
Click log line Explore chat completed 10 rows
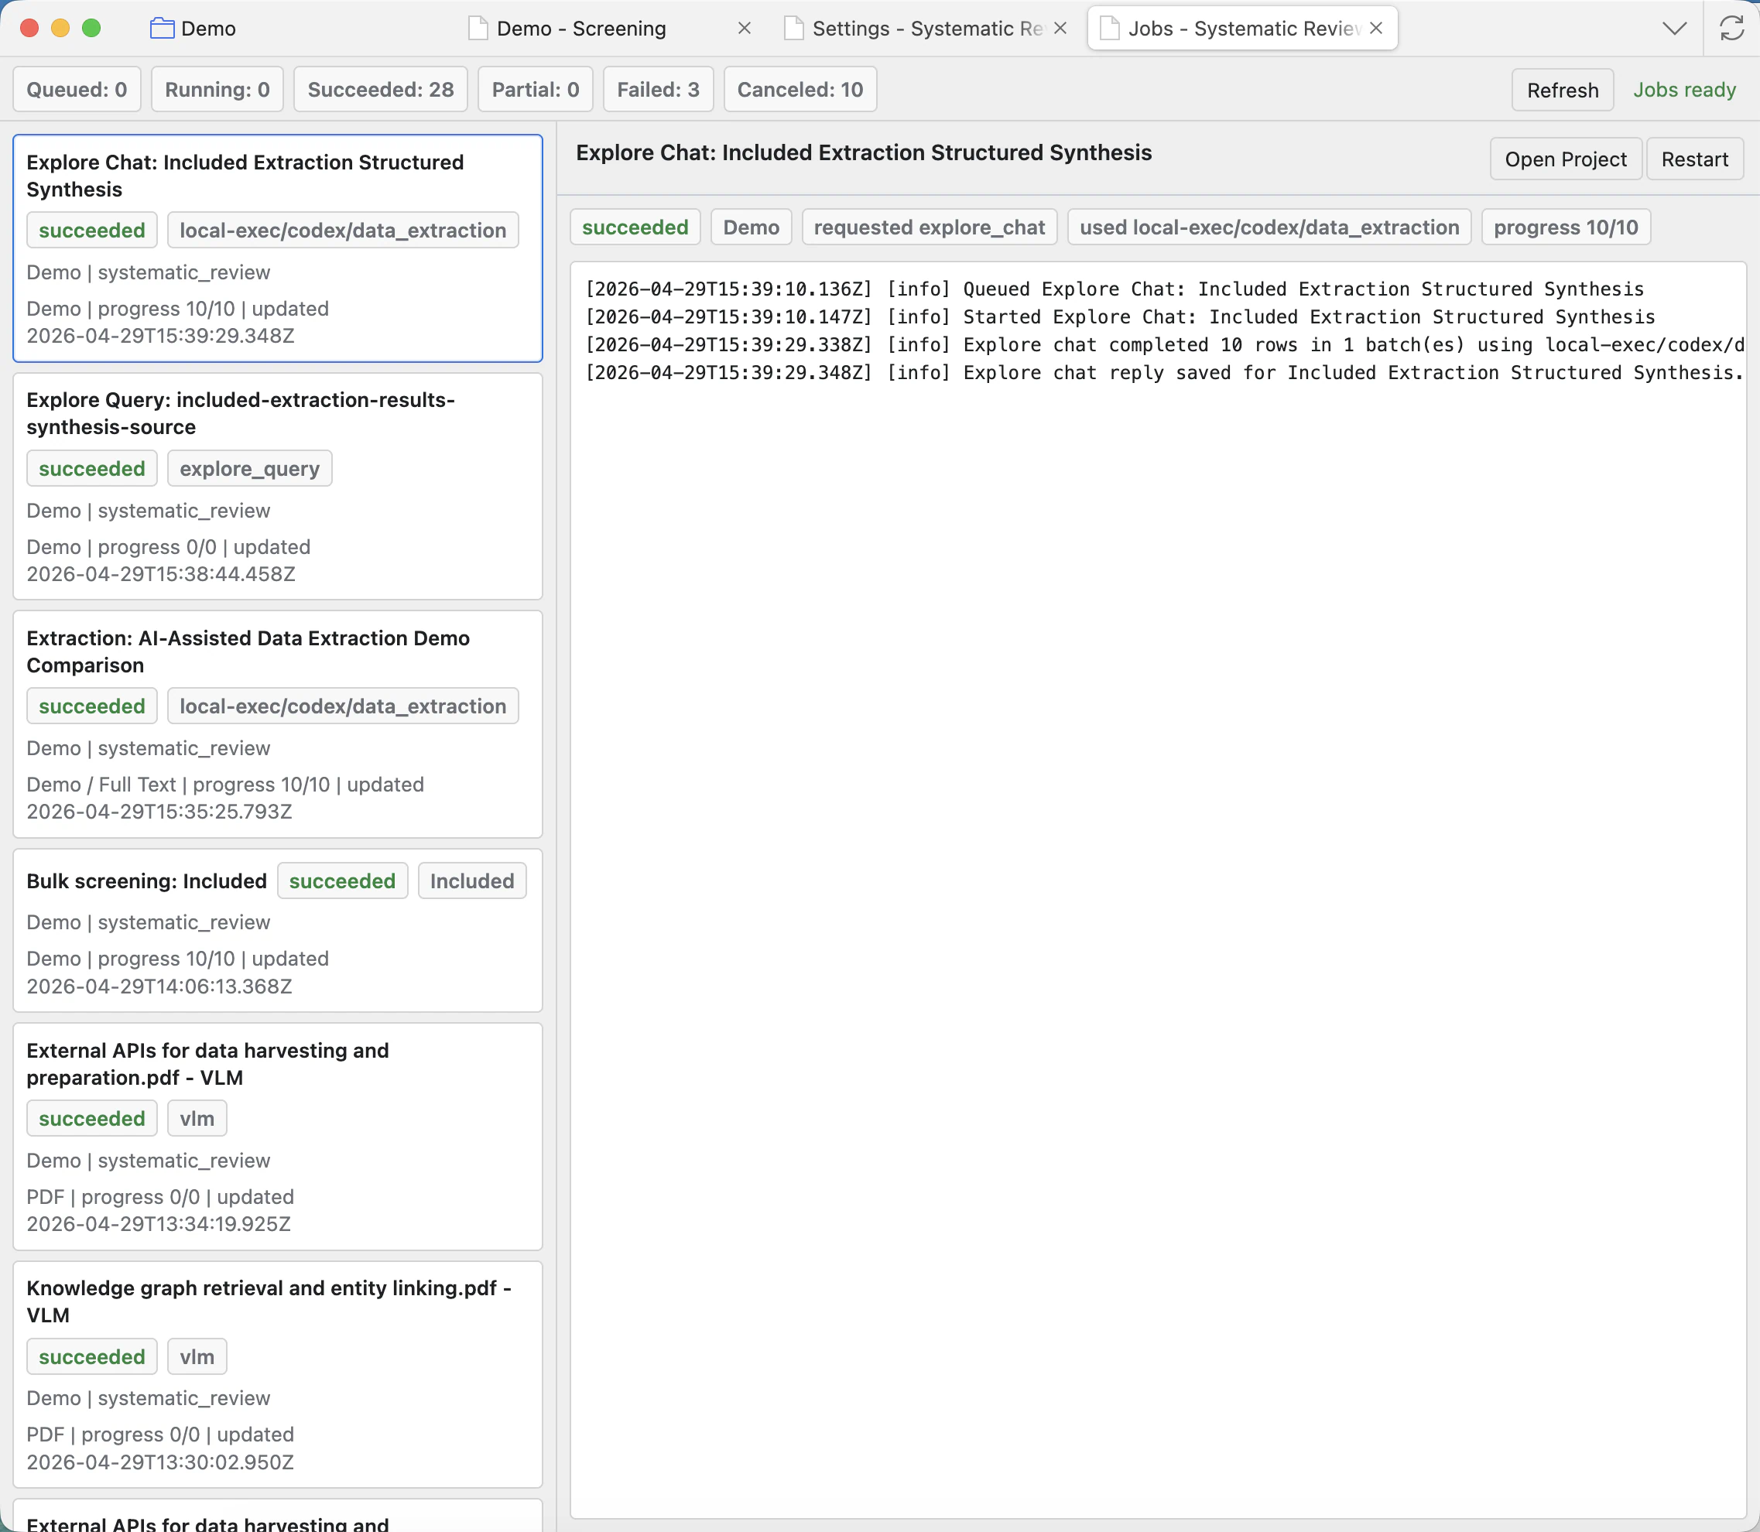point(1165,344)
